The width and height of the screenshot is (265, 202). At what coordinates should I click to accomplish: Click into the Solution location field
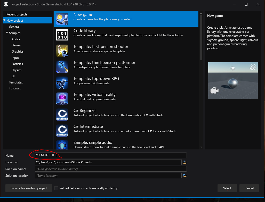click(x=108, y=176)
